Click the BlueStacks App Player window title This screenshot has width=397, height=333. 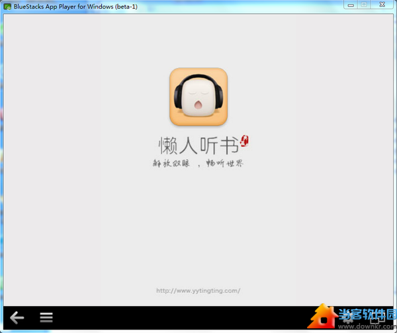(75, 7)
